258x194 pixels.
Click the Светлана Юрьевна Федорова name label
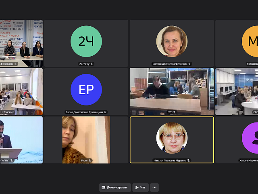[170, 64]
